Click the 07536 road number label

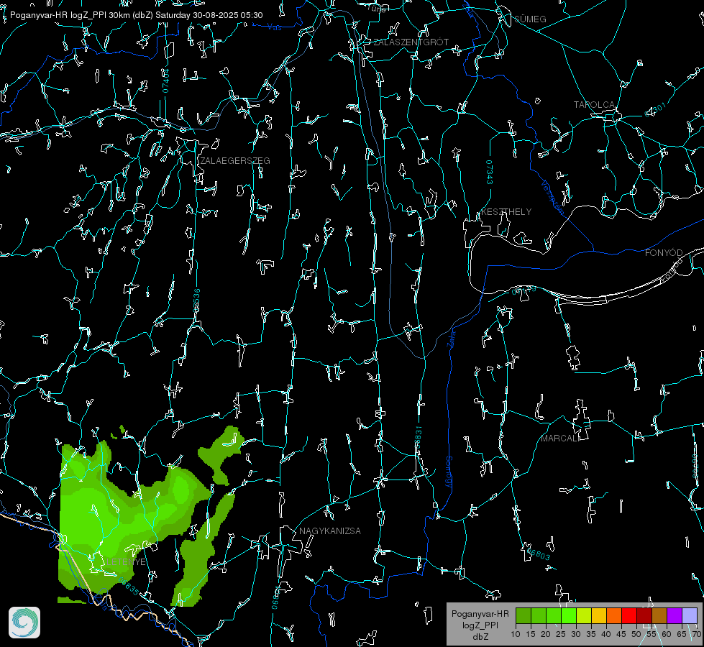pos(196,300)
